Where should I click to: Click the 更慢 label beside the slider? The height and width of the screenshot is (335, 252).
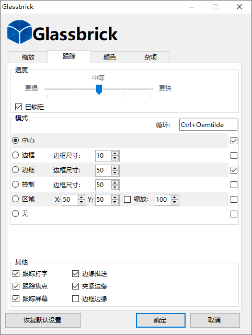click(31, 88)
